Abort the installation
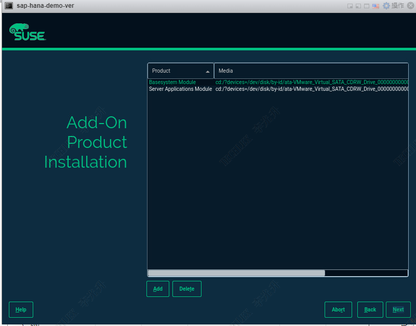The width and height of the screenshot is (416, 326). [x=338, y=309]
